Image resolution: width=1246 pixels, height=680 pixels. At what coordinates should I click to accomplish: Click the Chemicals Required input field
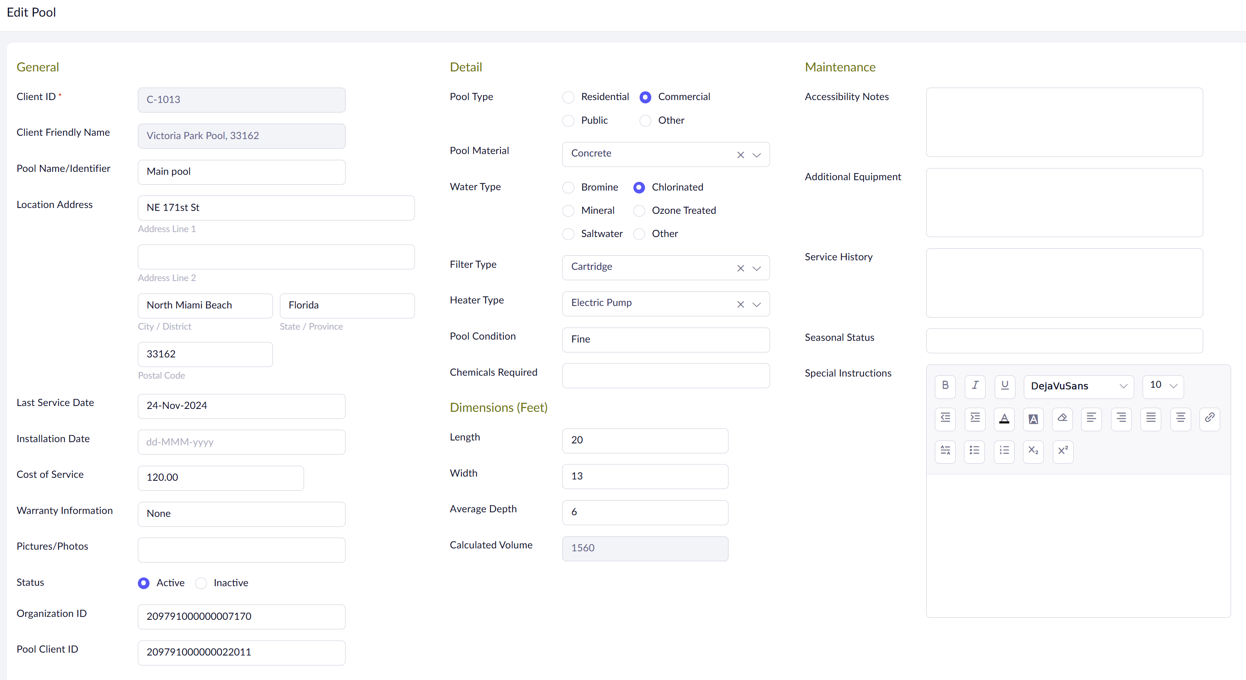click(665, 376)
